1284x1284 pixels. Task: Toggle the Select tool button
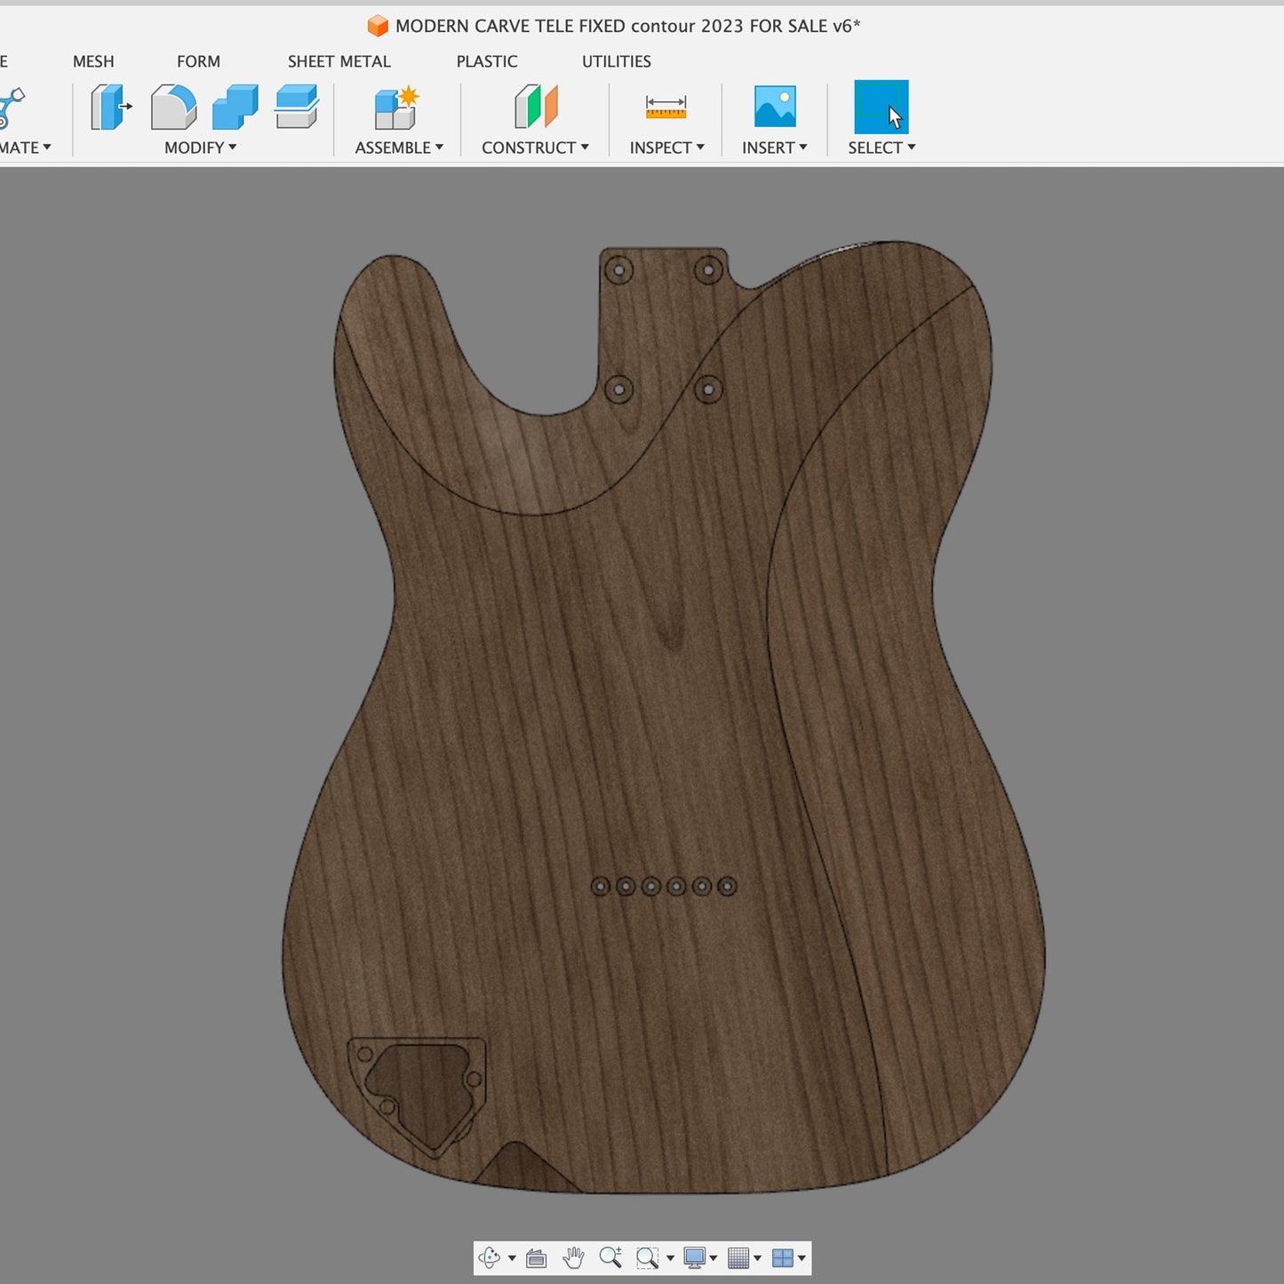(881, 108)
